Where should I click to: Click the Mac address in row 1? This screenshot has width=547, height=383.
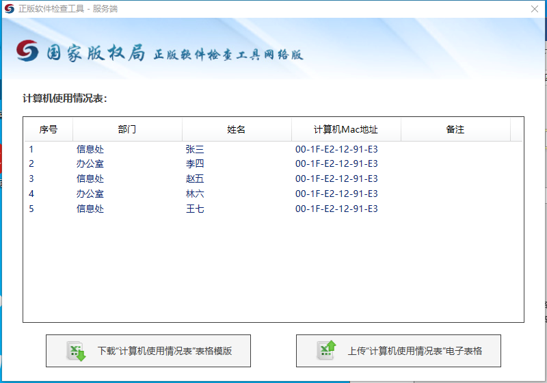pos(336,149)
